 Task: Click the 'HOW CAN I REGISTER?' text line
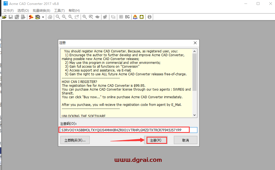click(x=80, y=82)
